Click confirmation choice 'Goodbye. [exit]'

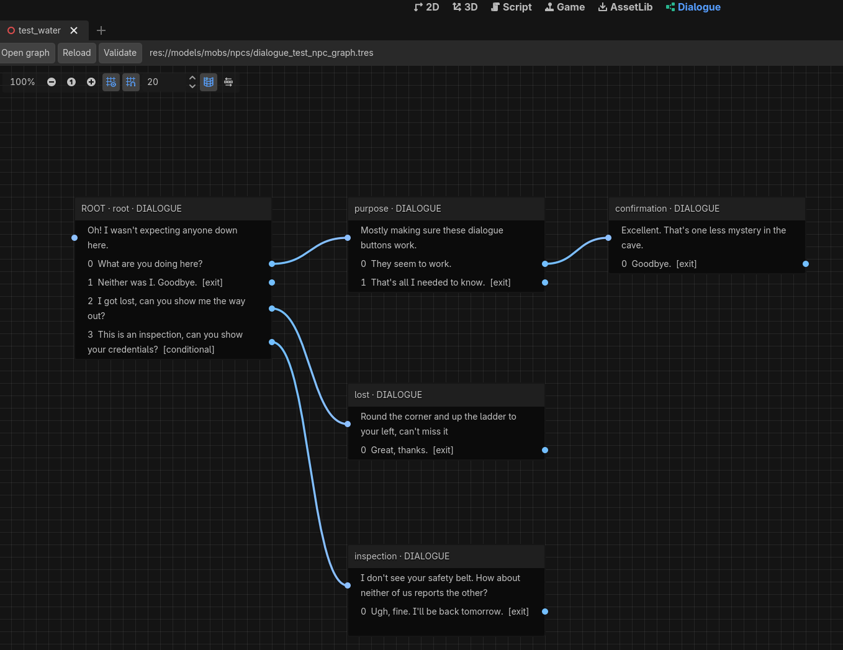click(x=659, y=264)
